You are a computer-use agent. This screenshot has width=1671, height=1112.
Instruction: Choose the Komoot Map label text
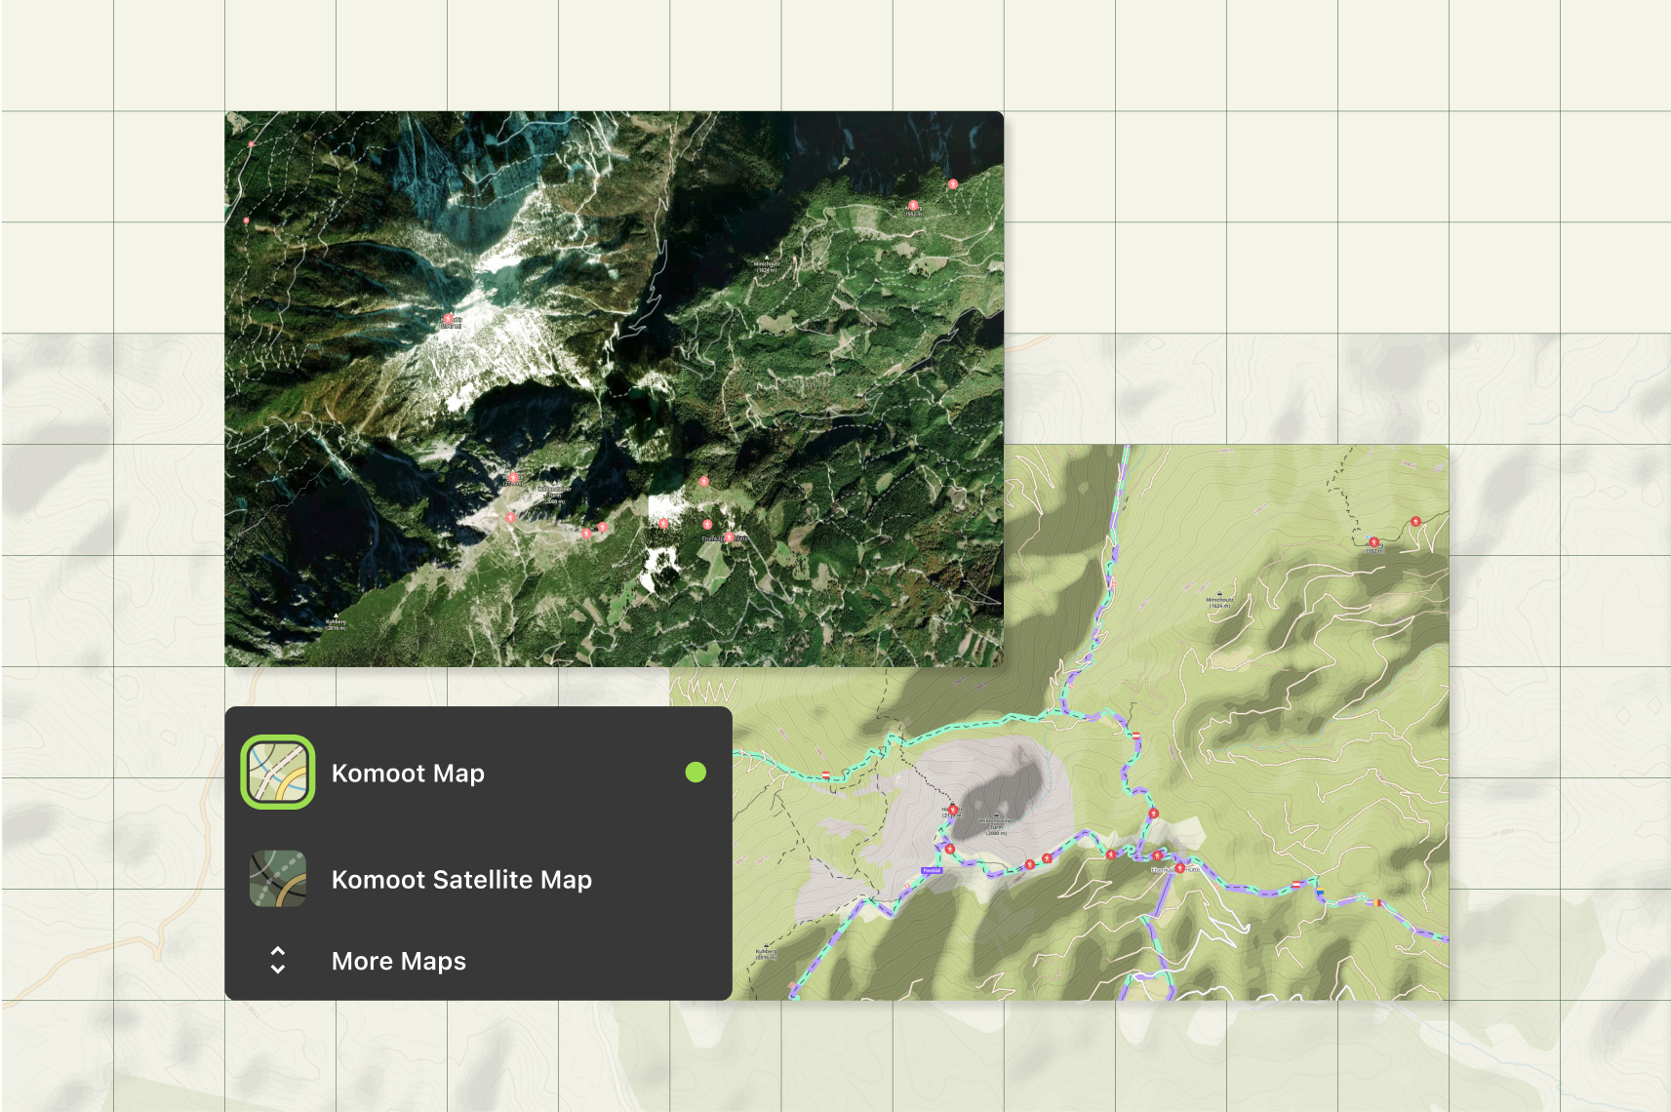(x=408, y=774)
